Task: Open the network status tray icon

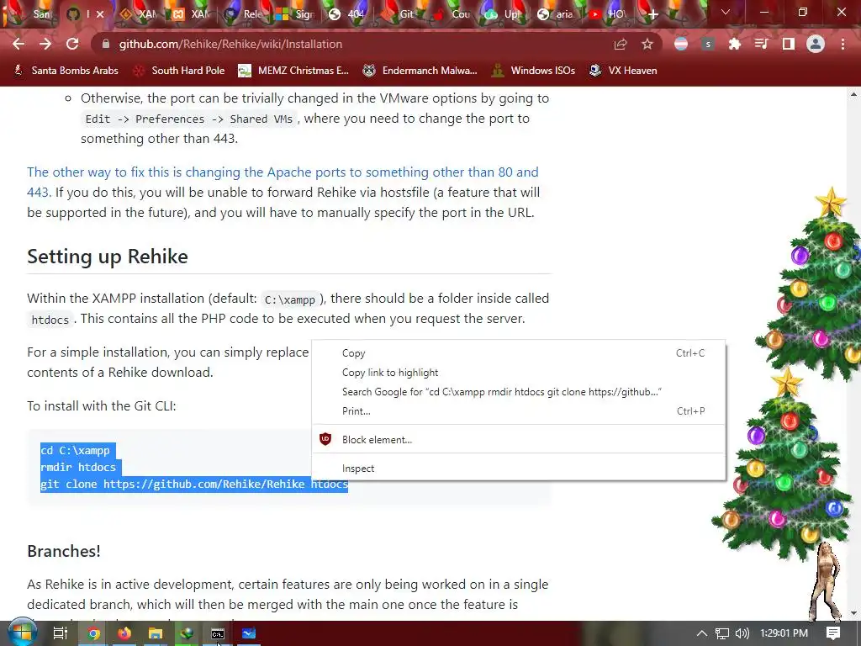Action: click(x=722, y=633)
